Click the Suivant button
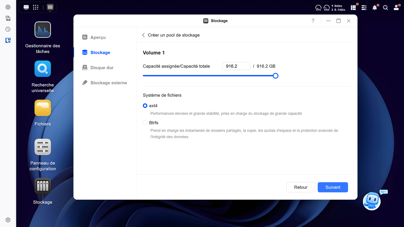Screen dimensions: 404x227 pyautogui.click(x=333, y=187)
